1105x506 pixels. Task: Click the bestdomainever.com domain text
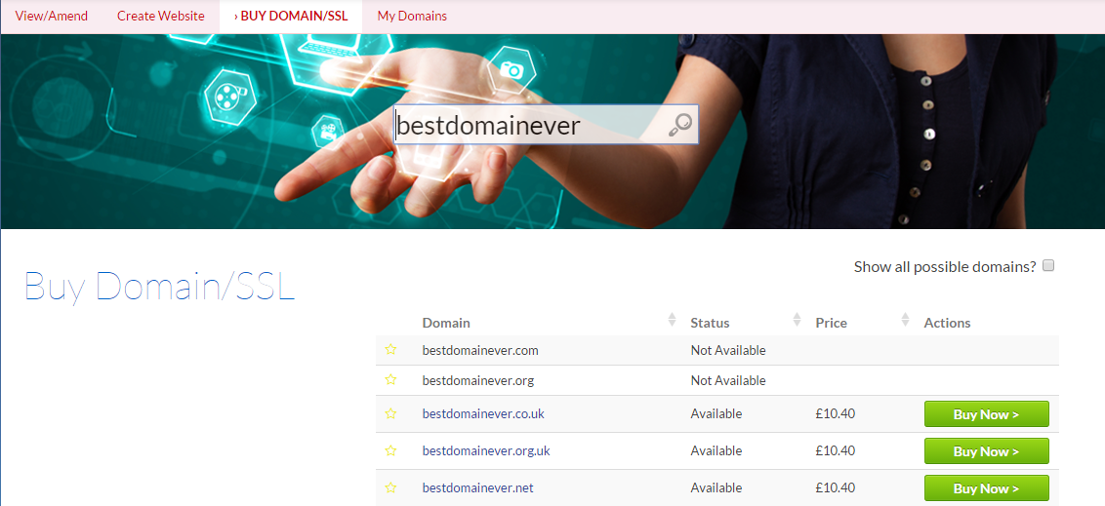pos(480,350)
